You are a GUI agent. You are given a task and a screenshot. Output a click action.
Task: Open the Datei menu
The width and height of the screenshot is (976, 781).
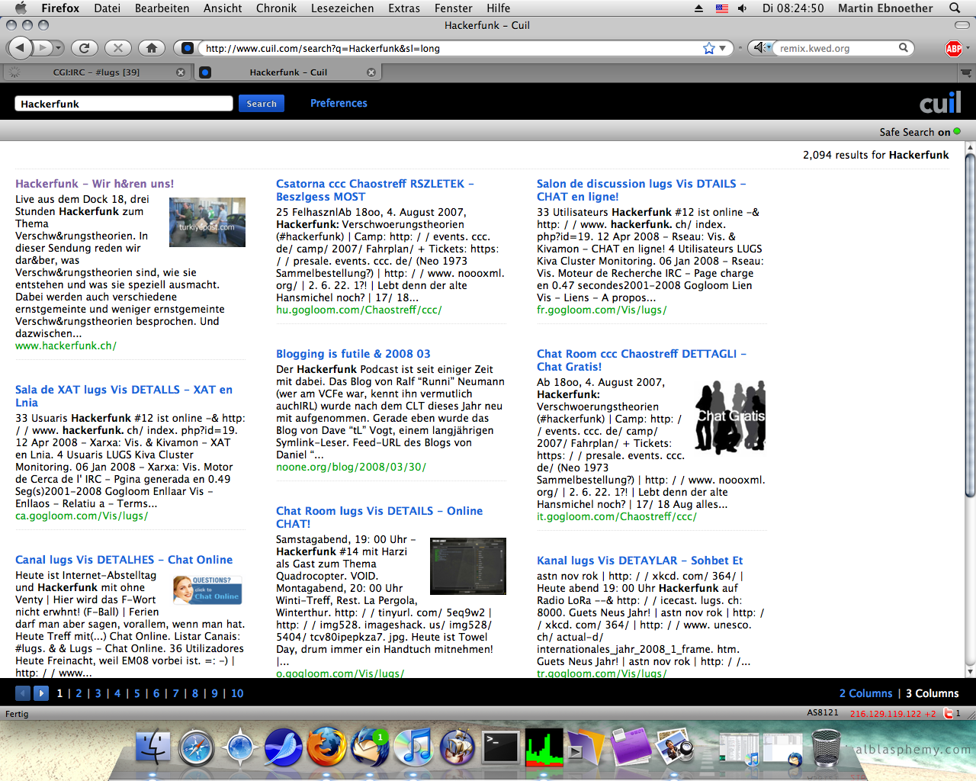(108, 8)
